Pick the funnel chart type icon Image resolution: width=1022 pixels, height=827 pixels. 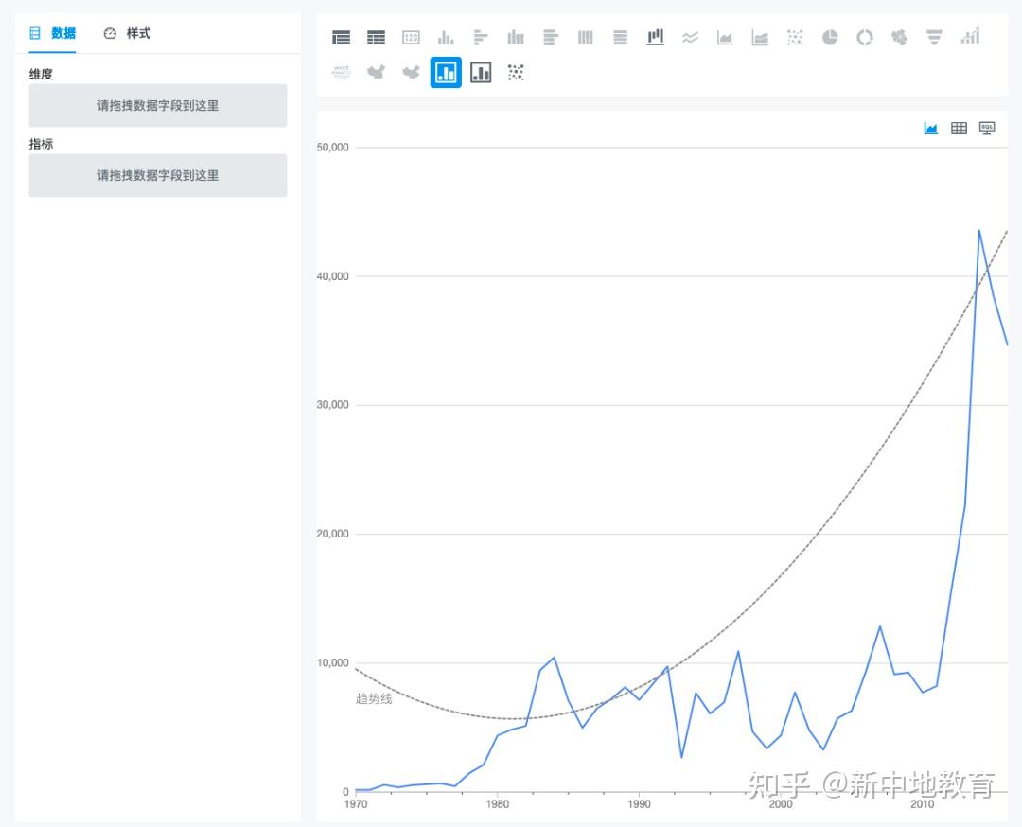click(x=934, y=38)
